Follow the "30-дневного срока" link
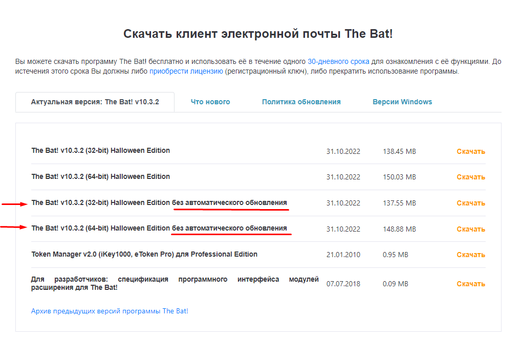521x342 pixels. 338,61
